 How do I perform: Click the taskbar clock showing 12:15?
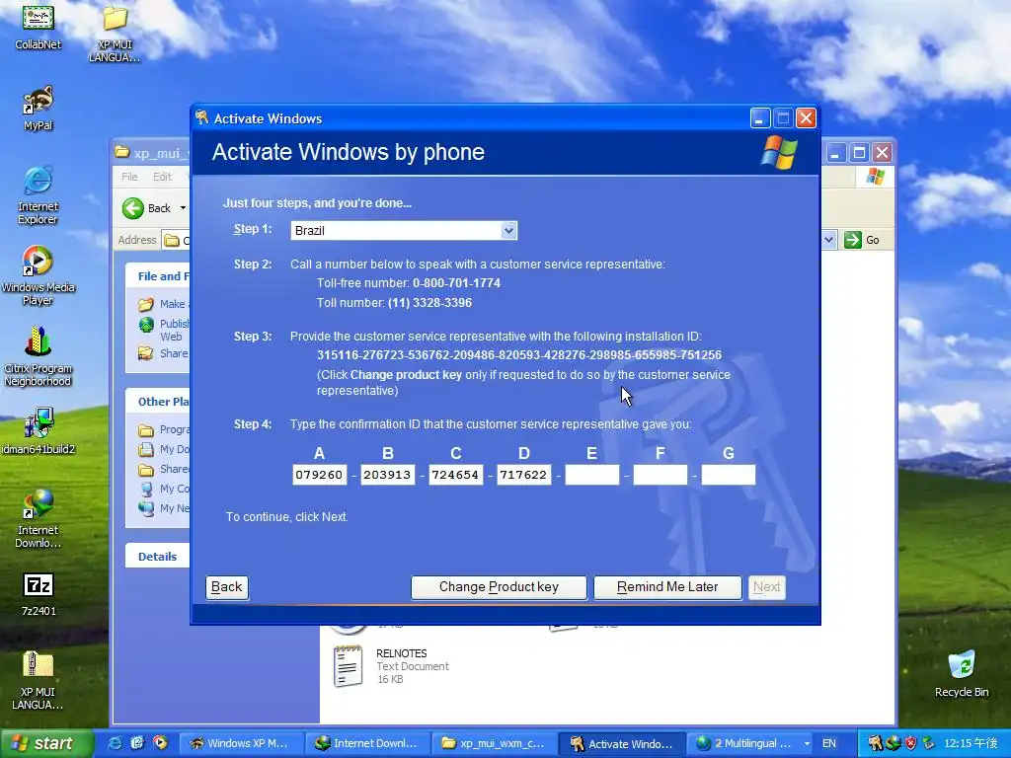[971, 743]
